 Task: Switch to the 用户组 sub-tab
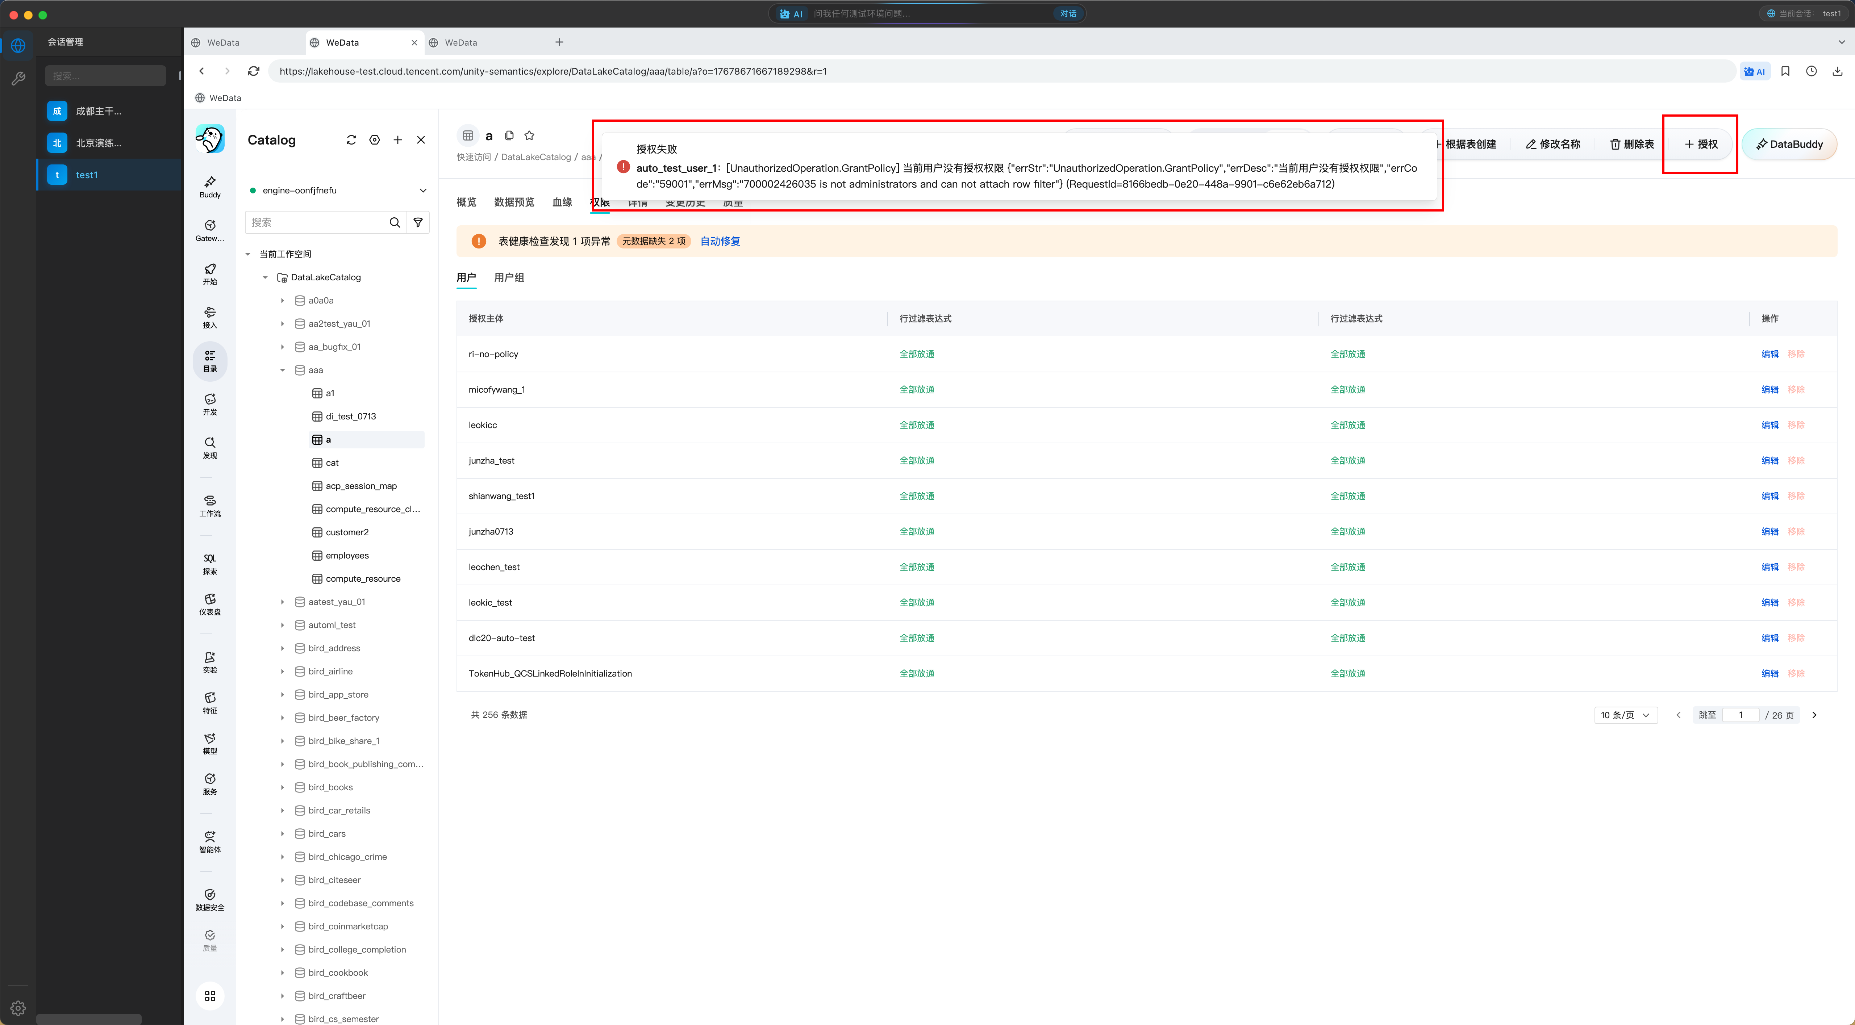tap(509, 277)
